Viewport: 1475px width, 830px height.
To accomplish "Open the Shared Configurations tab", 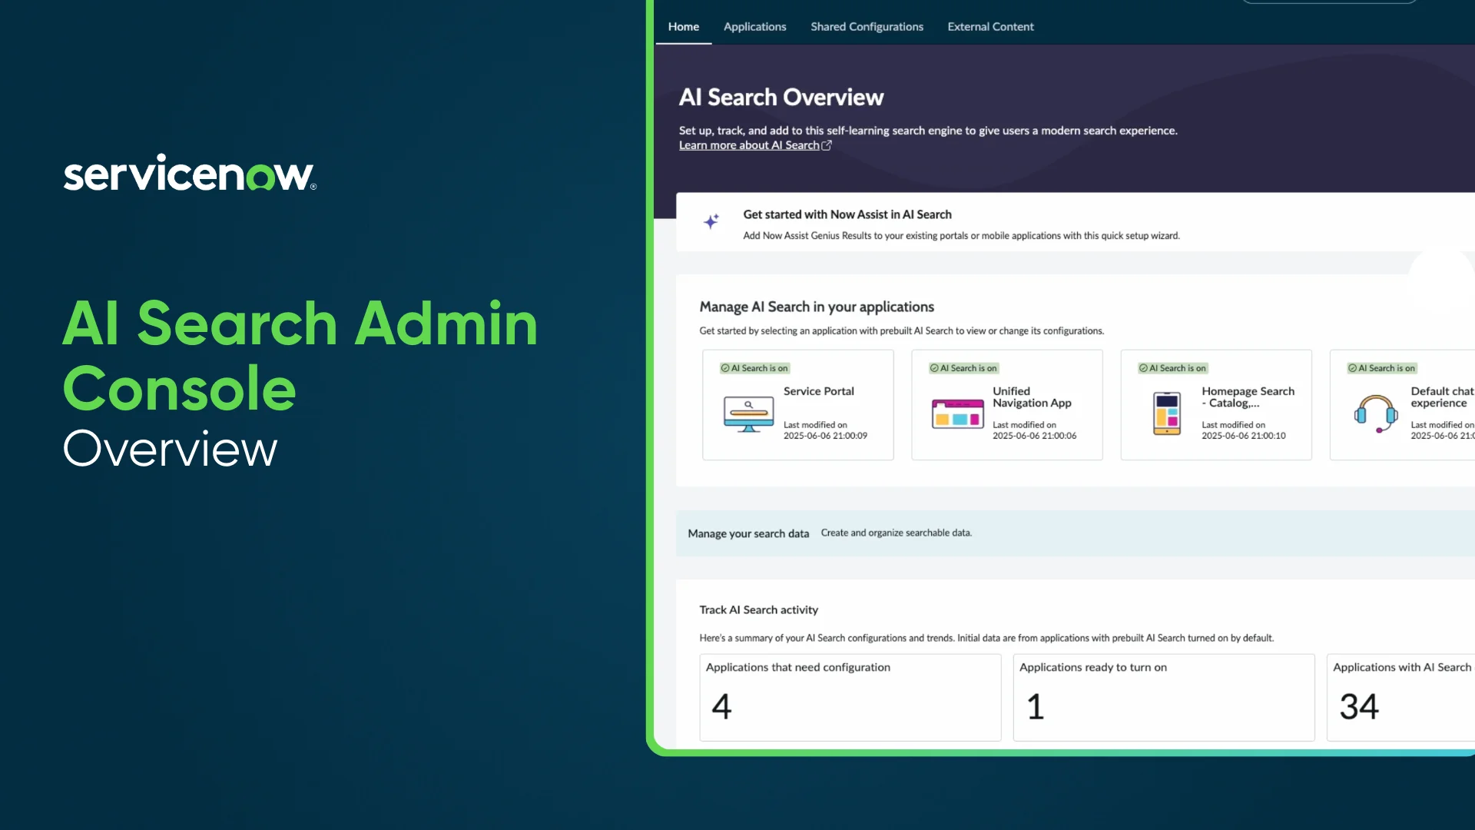I will click(867, 27).
